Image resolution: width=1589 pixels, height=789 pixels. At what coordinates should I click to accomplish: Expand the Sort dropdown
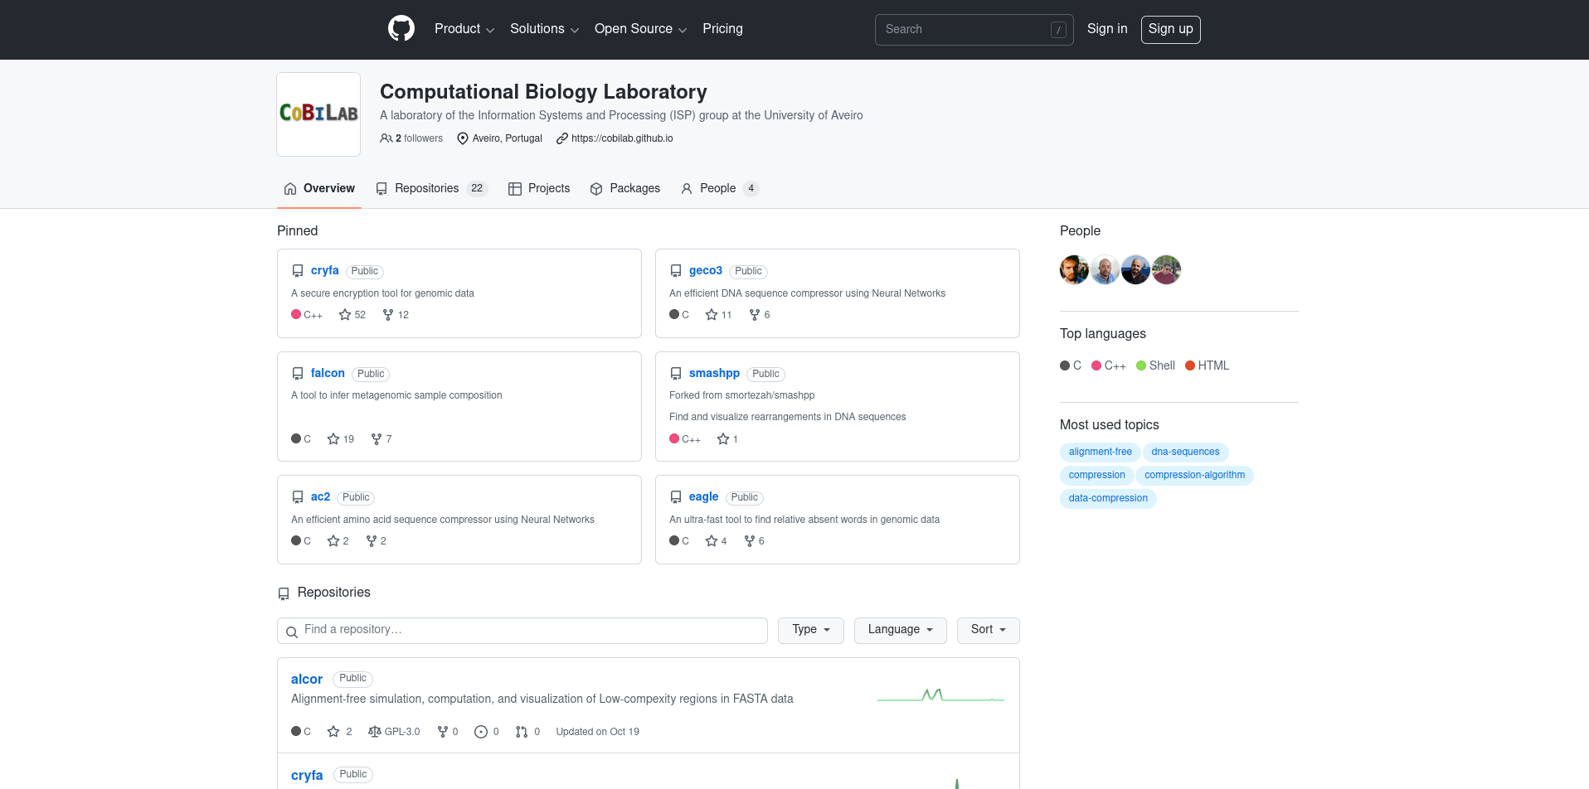(x=988, y=630)
